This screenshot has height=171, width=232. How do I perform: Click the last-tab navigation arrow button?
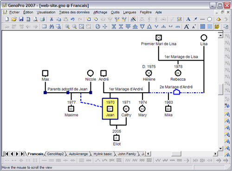[x=22, y=154]
